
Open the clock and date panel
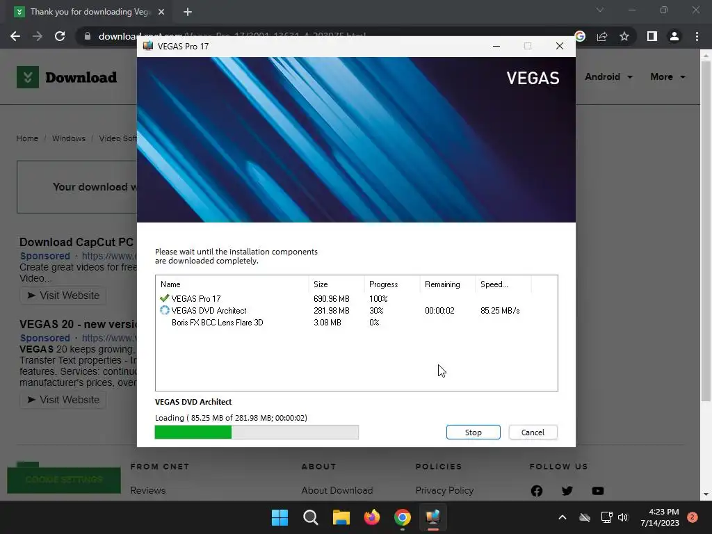[x=660, y=517]
